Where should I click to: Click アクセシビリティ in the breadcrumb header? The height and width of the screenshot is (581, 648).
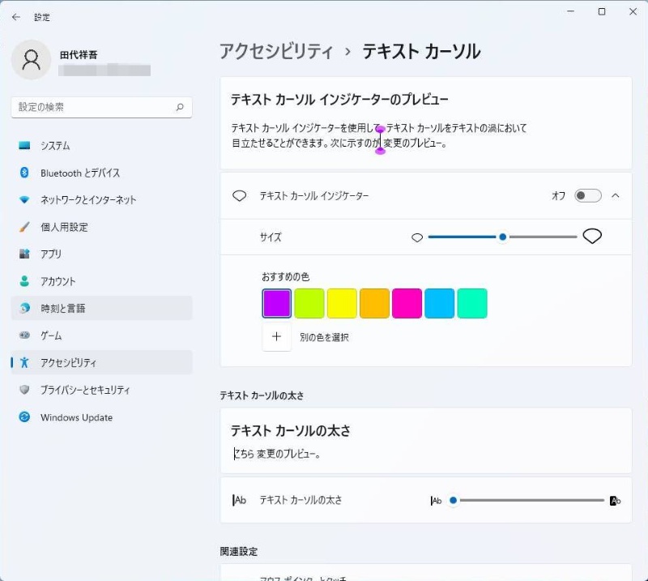point(275,50)
